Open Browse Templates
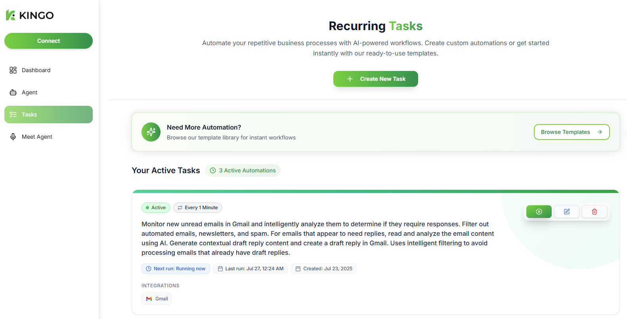The width and height of the screenshot is (627, 319). click(572, 132)
